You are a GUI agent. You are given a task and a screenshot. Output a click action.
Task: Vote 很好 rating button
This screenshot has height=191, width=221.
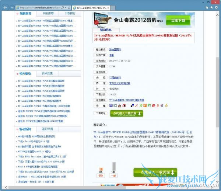101,176
